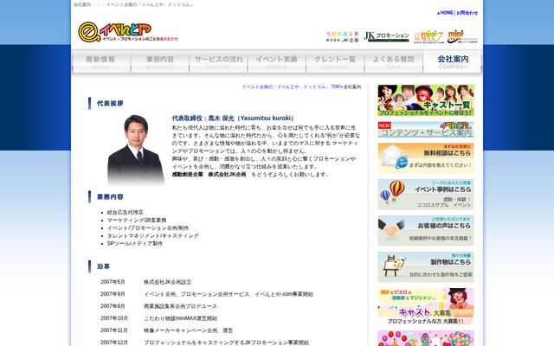Click the 感動創造企業 株式会社JK企画 bold text
Image resolution: width=554 pixels, height=346 pixels.
(x=209, y=175)
